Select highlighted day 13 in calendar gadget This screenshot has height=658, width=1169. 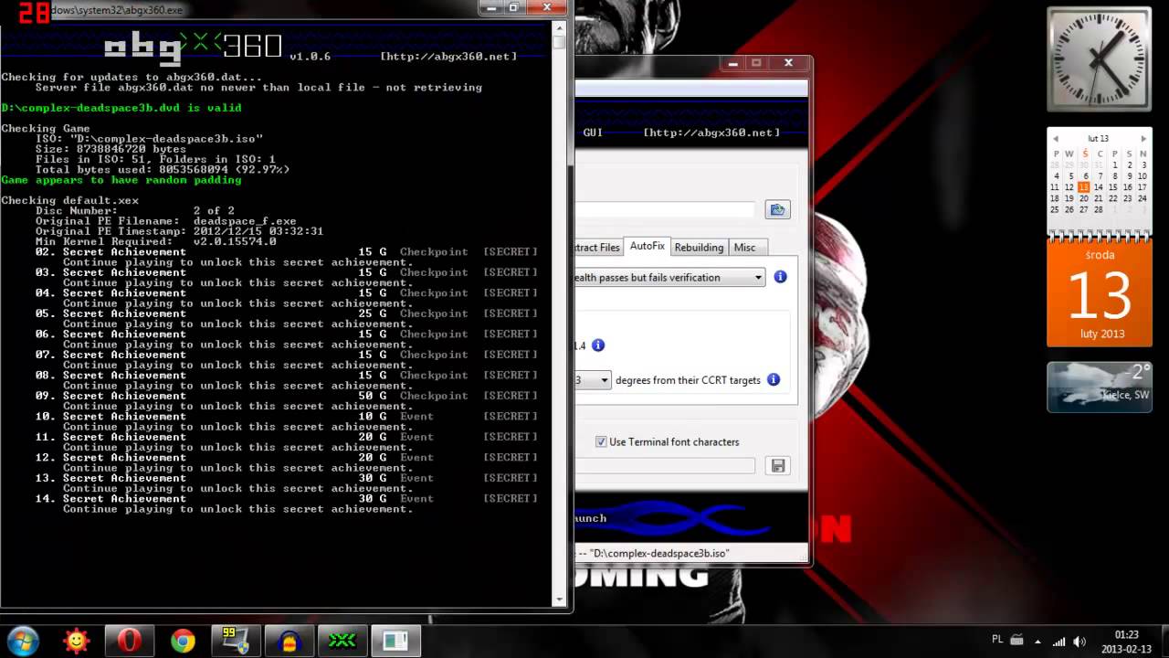point(1083,186)
